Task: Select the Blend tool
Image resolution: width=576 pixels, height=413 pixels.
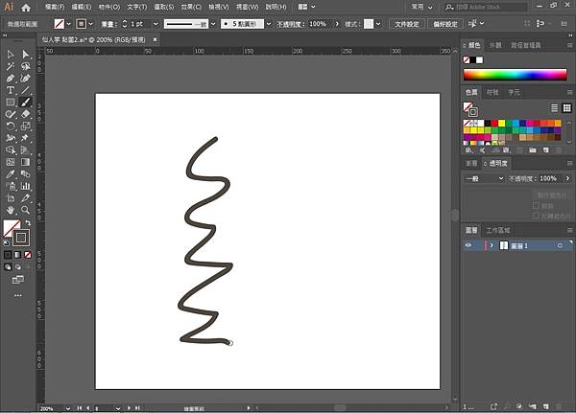Action: click(25, 173)
